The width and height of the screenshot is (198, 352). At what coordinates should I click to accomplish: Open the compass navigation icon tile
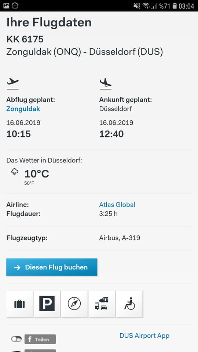click(x=74, y=304)
